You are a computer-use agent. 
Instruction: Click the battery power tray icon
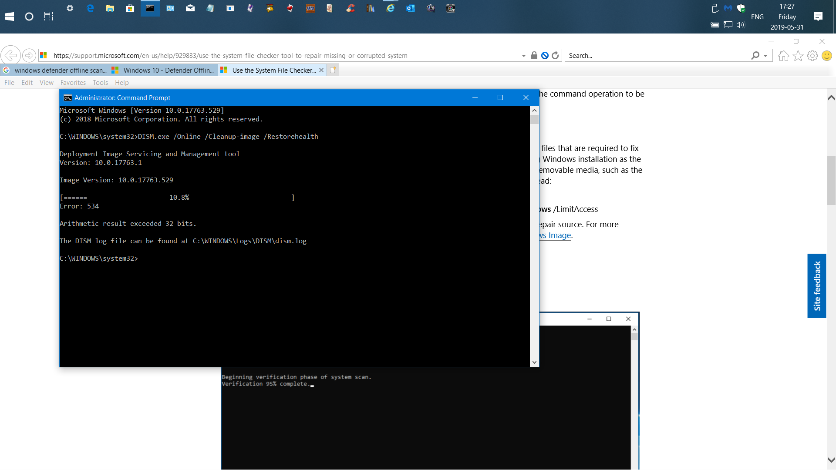click(x=715, y=25)
